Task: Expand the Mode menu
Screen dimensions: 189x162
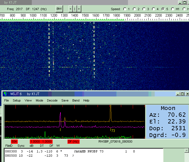Action: [39, 100]
